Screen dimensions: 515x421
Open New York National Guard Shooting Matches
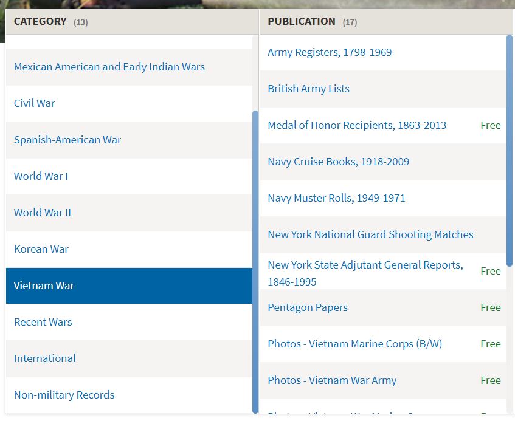(370, 234)
